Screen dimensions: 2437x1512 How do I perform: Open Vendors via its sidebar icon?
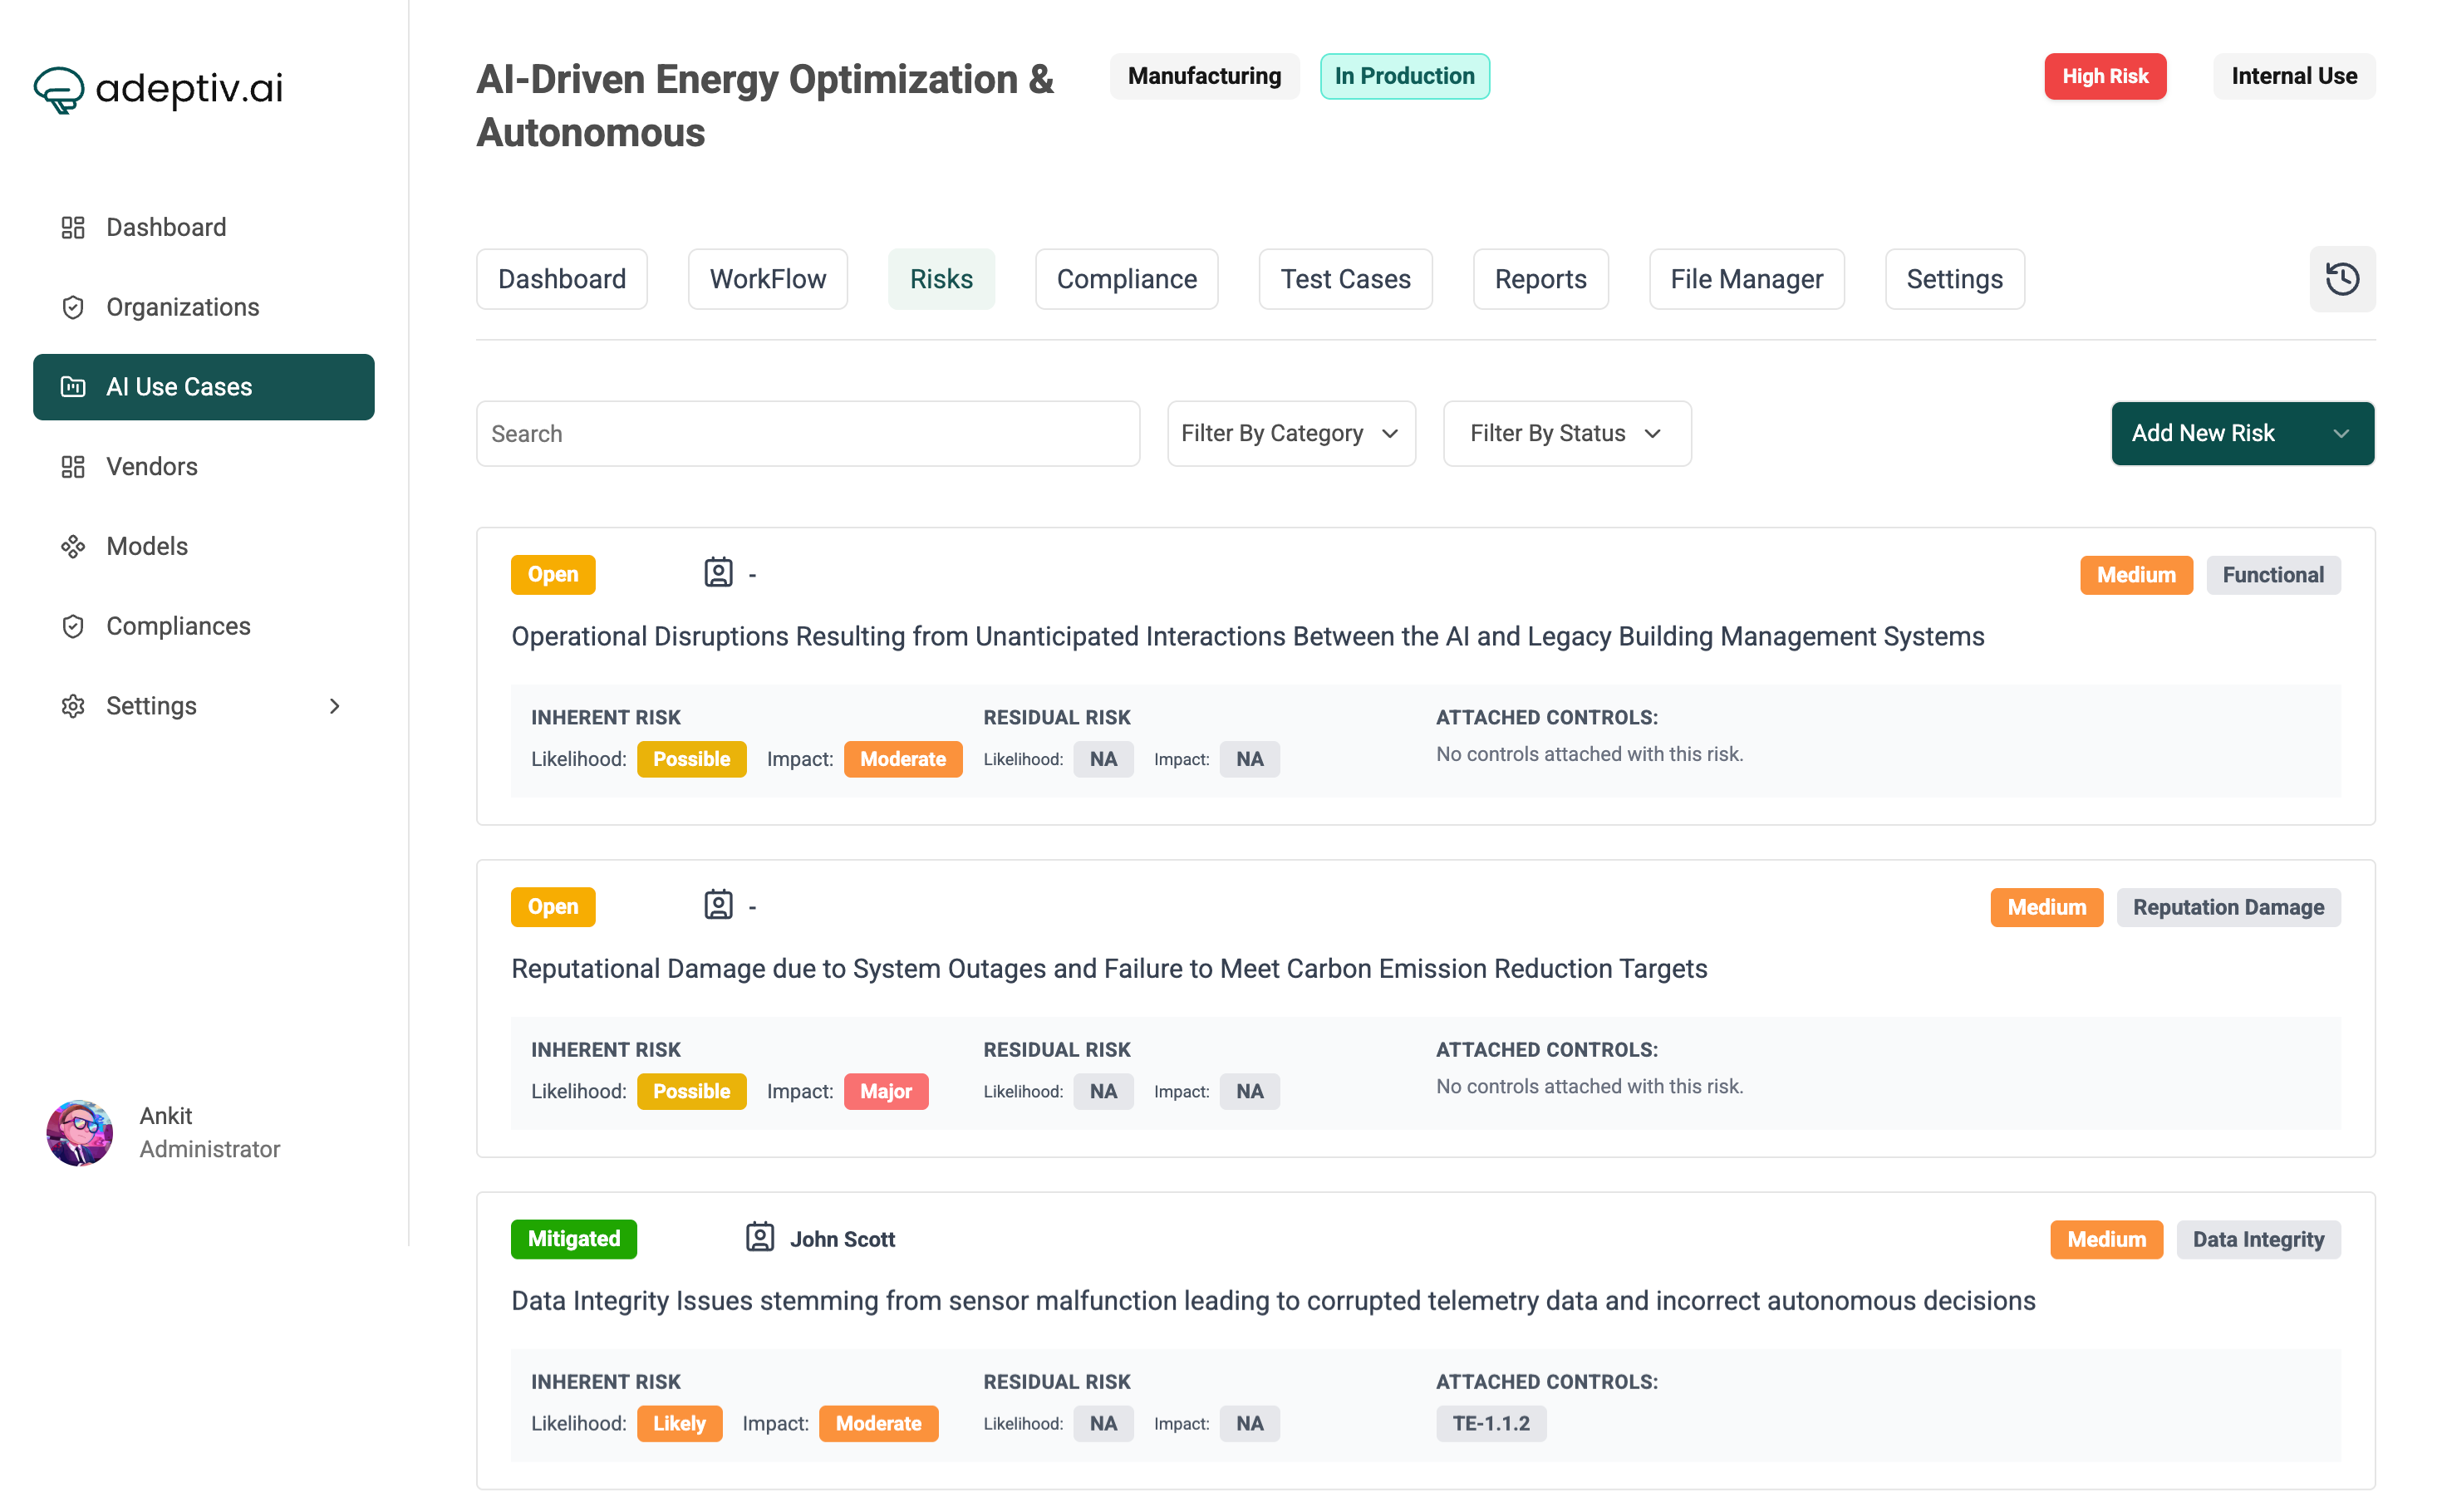72,466
